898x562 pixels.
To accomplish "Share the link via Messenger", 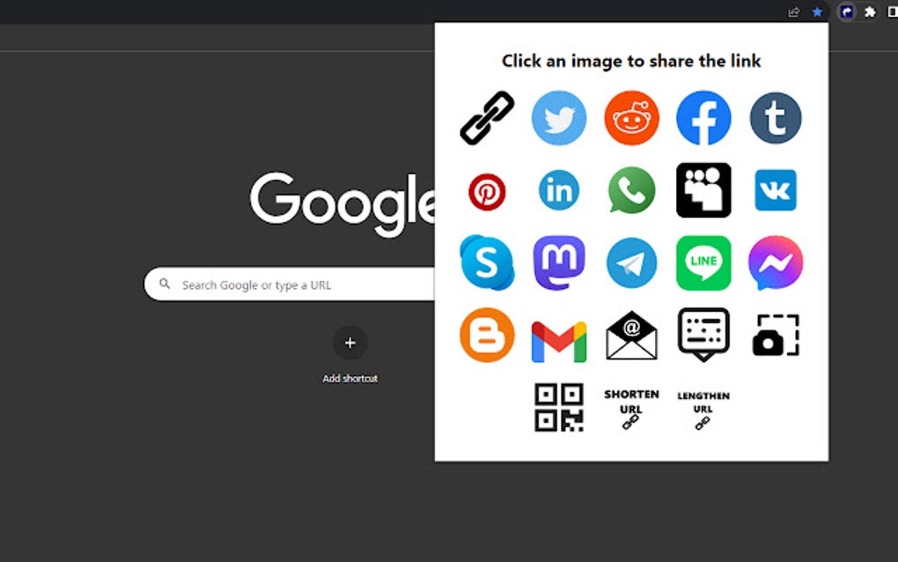I will pos(775,263).
